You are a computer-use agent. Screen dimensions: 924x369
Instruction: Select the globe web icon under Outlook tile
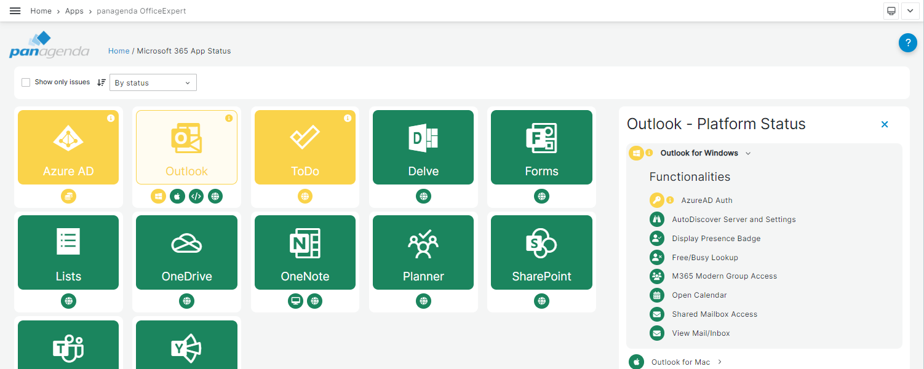click(x=215, y=196)
